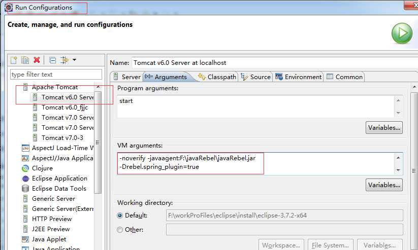Click the green Run arrow graphic

pyautogui.click(x=402, y=33)
